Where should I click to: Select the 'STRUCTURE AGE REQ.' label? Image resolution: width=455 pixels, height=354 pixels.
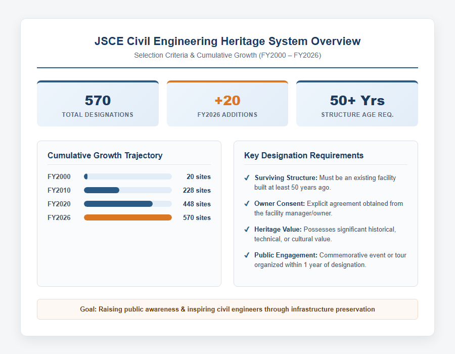(x=357, y=115)
